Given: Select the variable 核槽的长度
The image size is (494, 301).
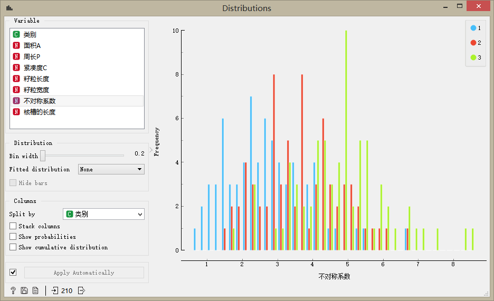Looking at the screenshot, I should (77, 112).
